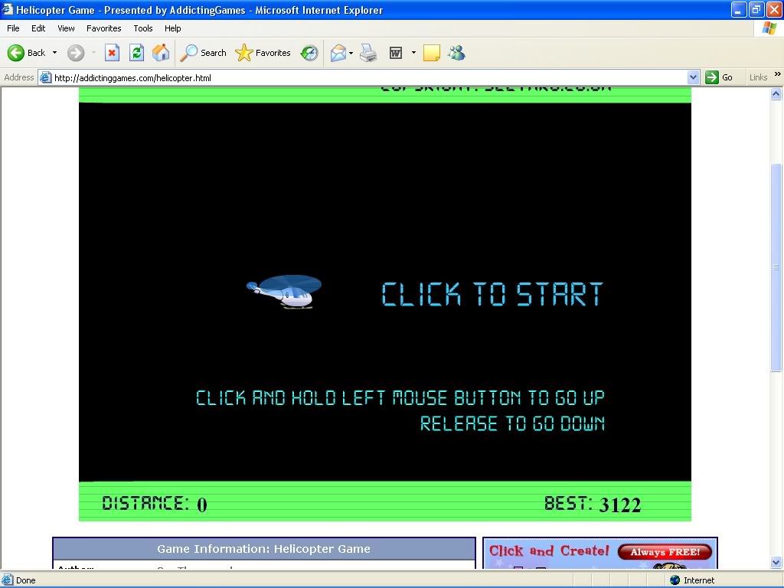The width and height of the screenshot is (784, 588).
Task: Open the Tools menu
Action: tap(143, 28)
